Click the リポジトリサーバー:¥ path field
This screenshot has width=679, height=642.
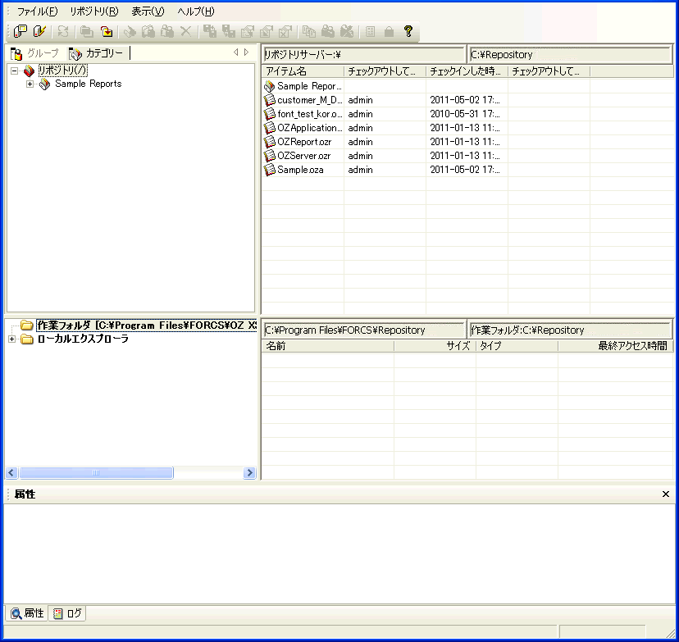(364, 55)
